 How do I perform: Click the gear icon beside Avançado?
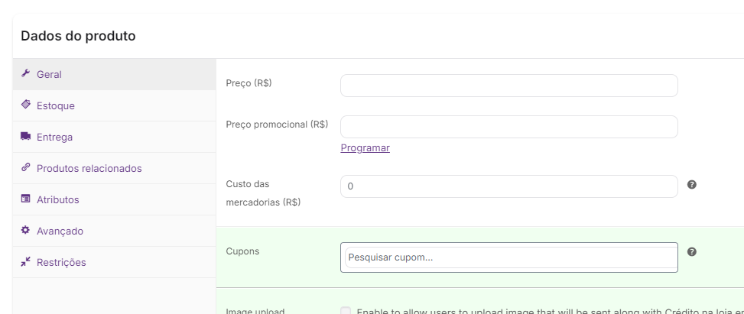[x=26, y=230]
